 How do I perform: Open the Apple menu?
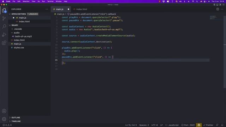point(3,1)
